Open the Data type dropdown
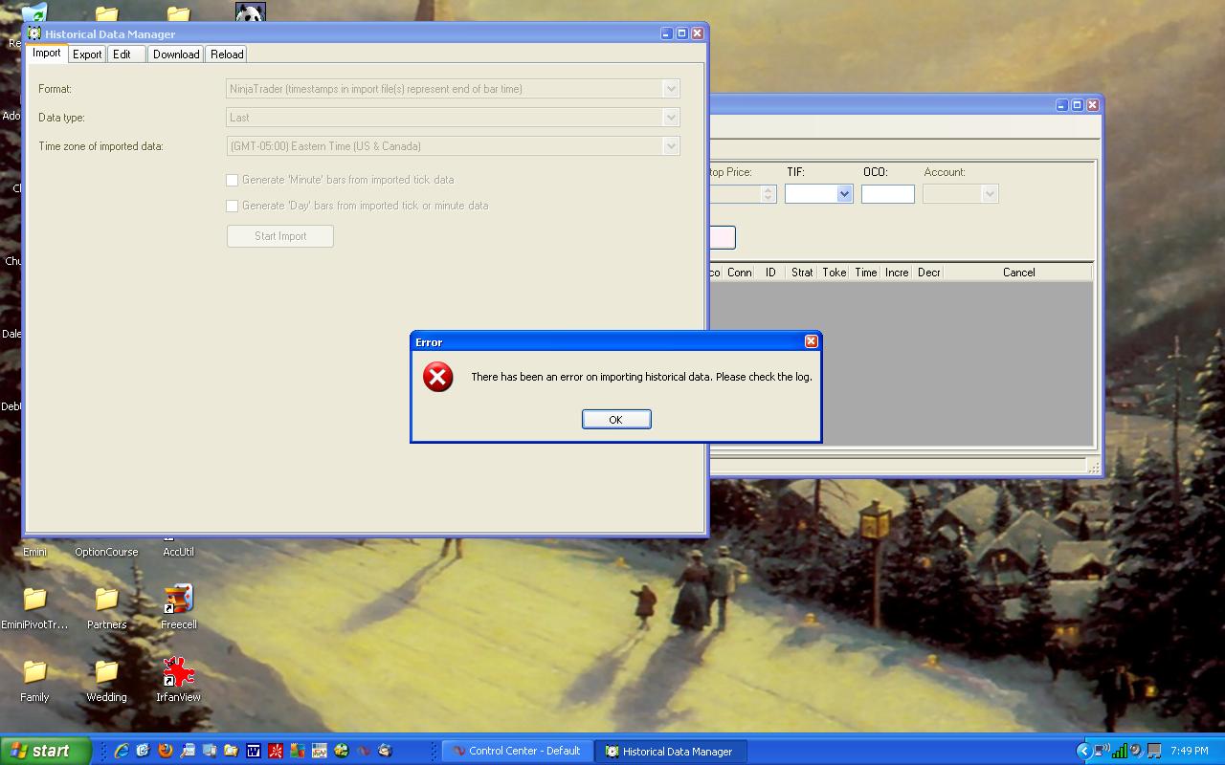The width and height of the screenshot is (1225, 765). [671, 118]
